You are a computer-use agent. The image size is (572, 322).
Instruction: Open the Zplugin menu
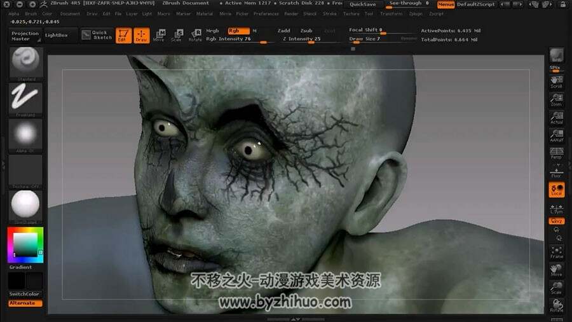416,13
